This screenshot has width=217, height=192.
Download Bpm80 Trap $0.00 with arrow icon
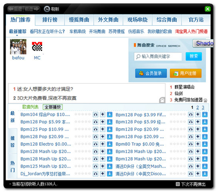click(x=205, y=144)
